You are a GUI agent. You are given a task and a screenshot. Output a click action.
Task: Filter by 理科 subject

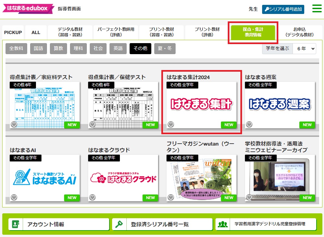pos(78,49)
